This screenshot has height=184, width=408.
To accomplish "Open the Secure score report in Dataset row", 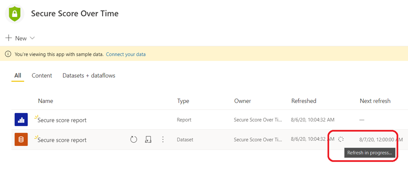I will 62,140.
